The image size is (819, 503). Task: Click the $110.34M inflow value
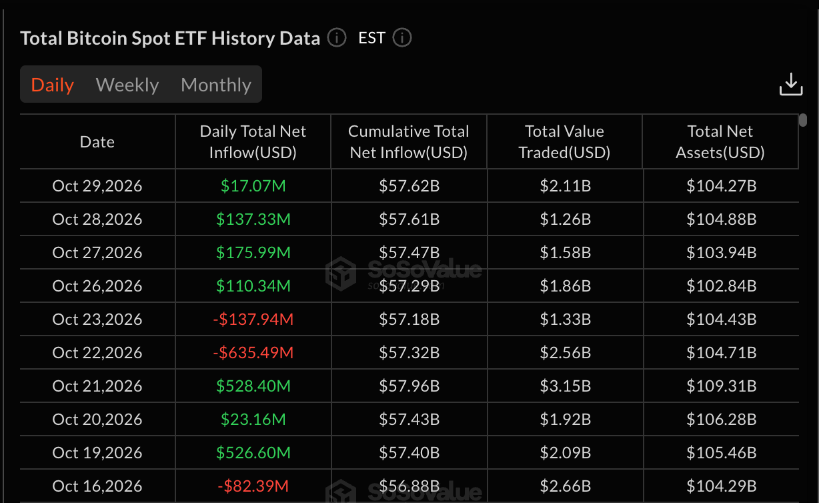(253, 286)
